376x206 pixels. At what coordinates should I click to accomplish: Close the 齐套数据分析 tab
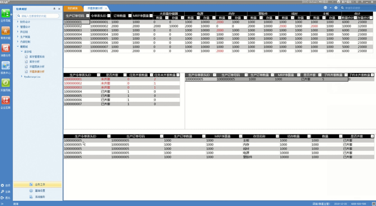click(106, 8)
